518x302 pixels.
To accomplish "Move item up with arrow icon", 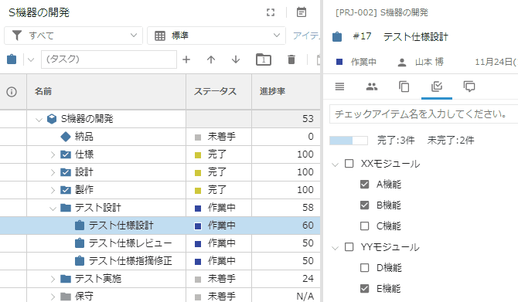I will coord(211,59).
